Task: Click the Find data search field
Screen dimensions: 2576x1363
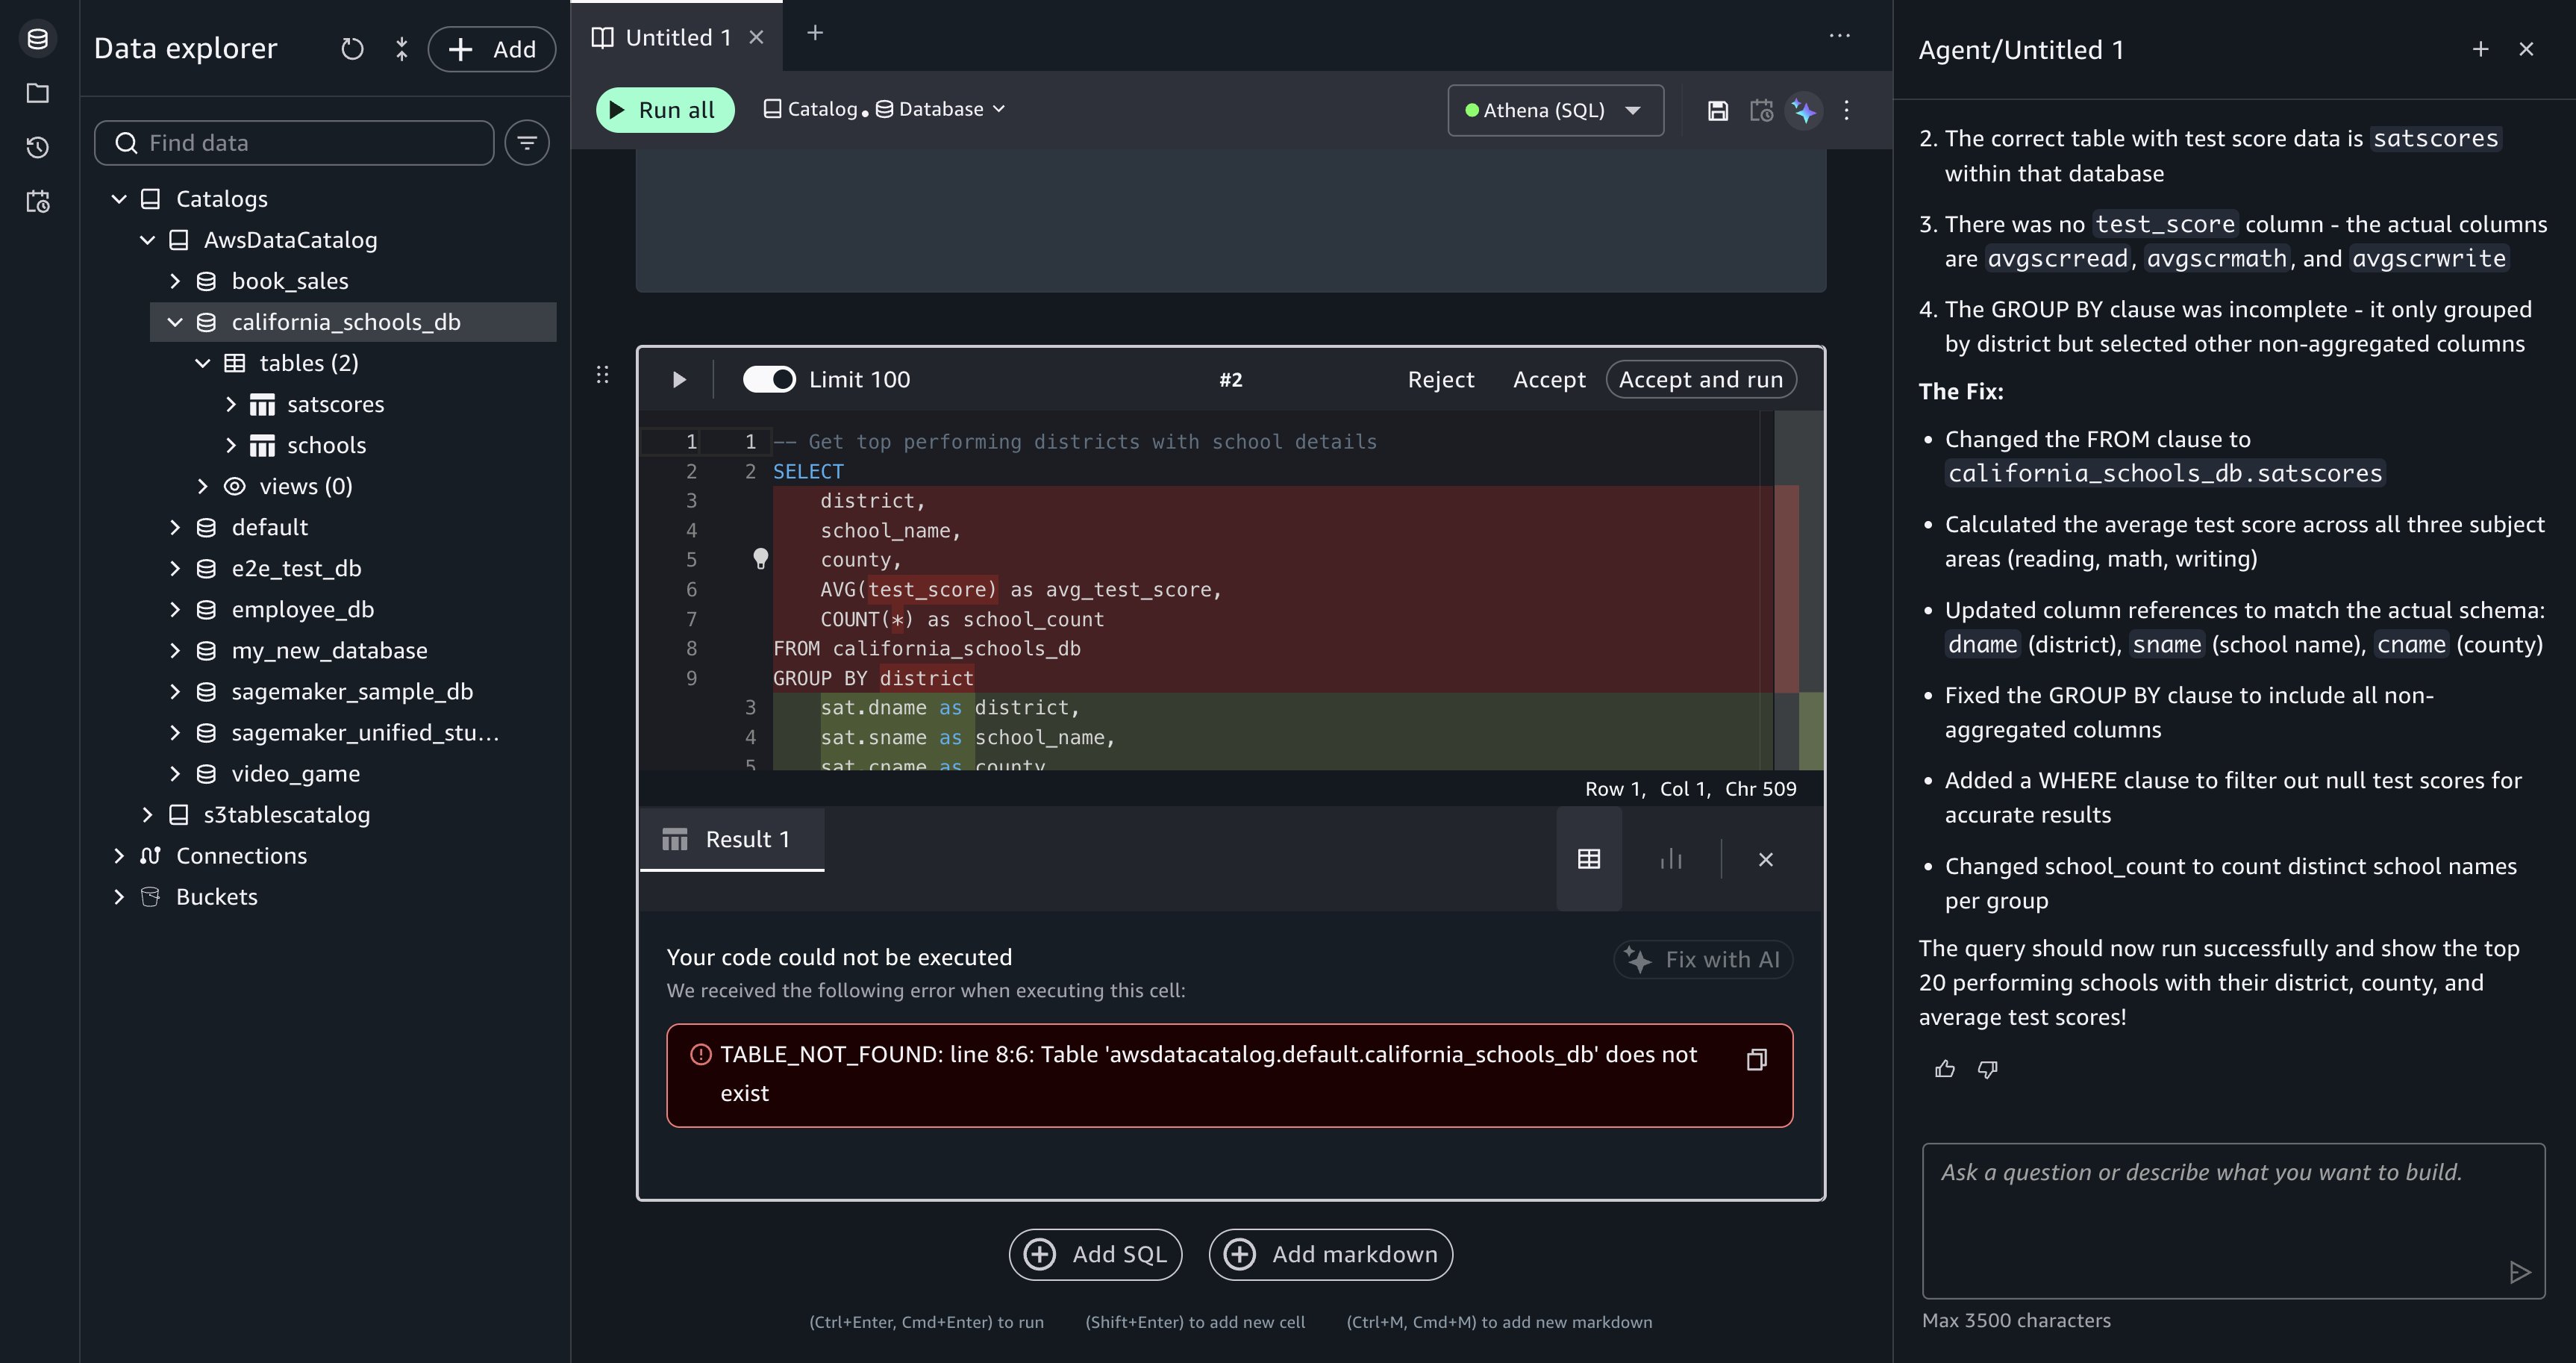Action: tap(294, 143)
